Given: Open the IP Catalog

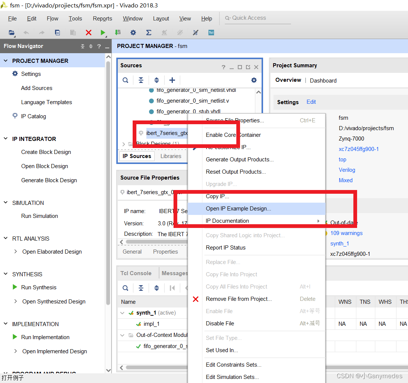Looking at the screenshot, I should (x=33, y=116).
